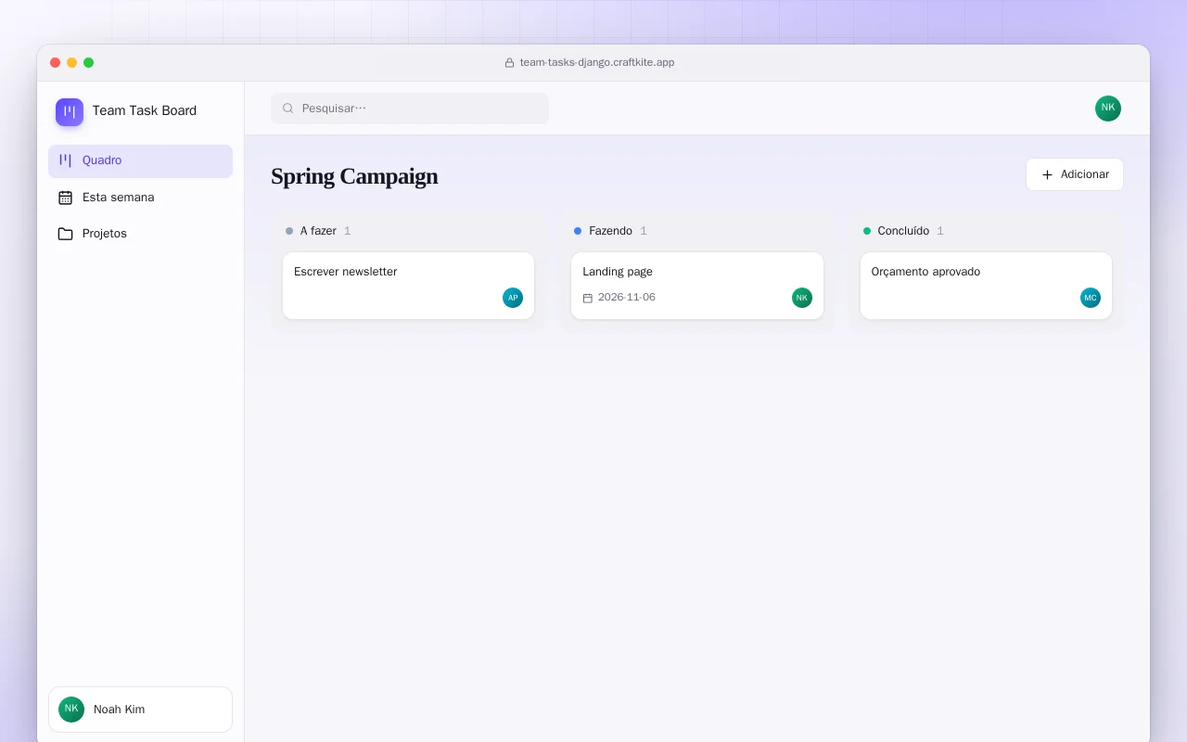1187x742 pixels.
Task: Click the Concluído column header
Action: (903, 231)
